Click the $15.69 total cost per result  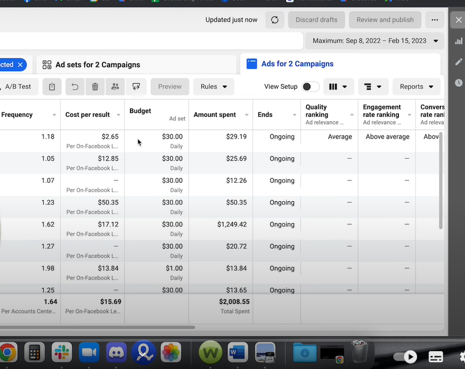tap(110, 302)
